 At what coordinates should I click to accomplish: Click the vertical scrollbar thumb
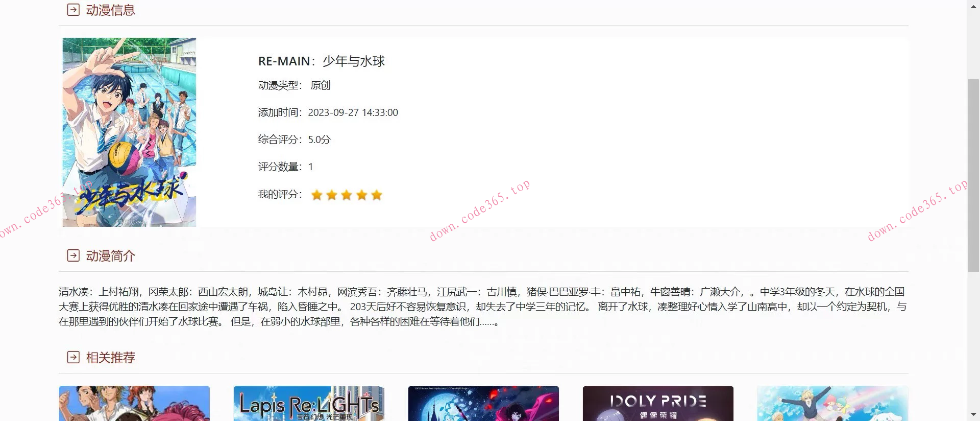(973, 175)
